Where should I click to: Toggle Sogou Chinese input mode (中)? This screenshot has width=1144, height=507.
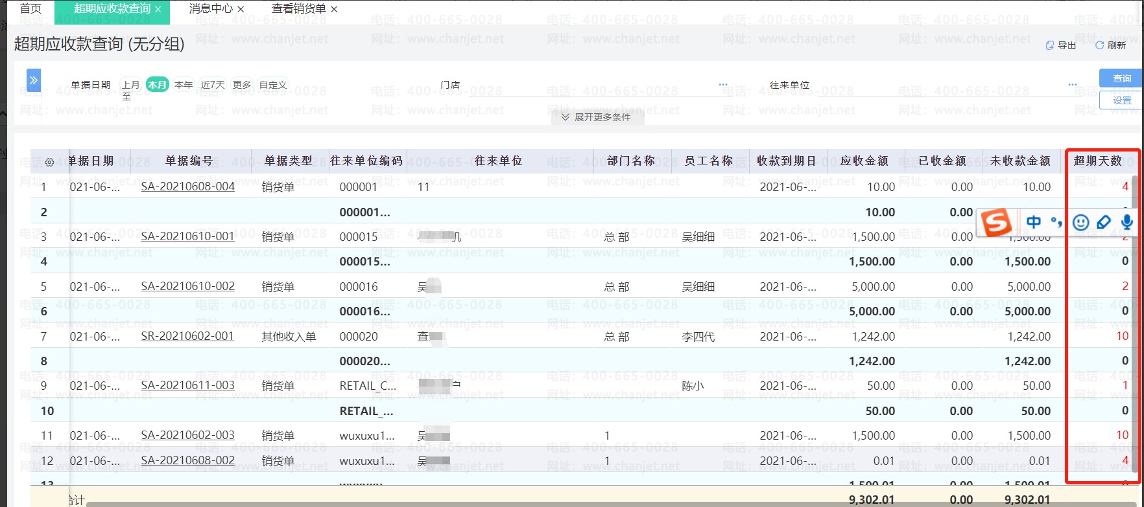1034,223
